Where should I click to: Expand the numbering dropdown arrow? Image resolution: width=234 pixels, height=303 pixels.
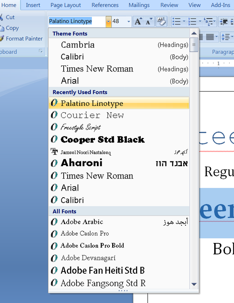pos(200,21)
